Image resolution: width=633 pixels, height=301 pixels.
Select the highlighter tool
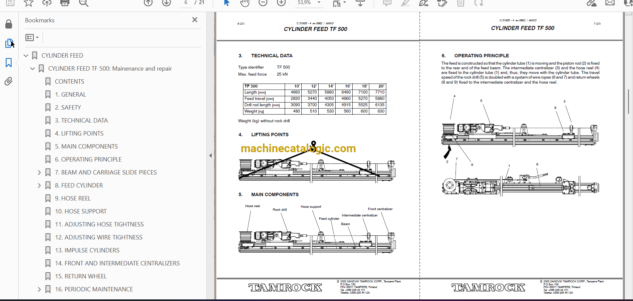405,3
